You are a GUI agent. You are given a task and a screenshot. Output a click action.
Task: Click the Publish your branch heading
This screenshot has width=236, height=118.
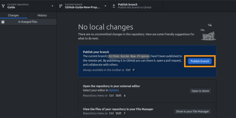tap(97, 51)
